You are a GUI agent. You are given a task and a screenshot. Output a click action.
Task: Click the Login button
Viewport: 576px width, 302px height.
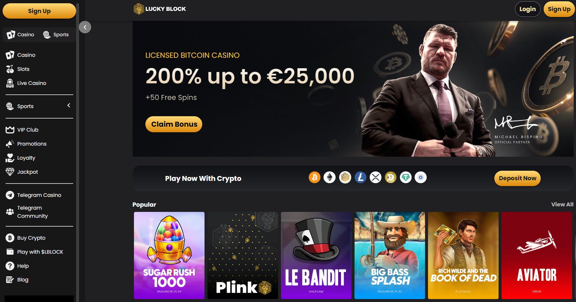tap(528, 9)
